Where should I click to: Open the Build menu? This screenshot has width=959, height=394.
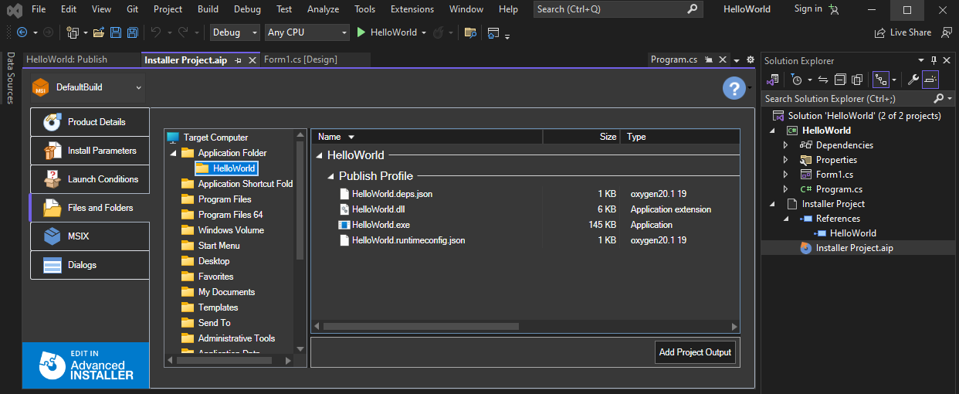click(208, 9)
